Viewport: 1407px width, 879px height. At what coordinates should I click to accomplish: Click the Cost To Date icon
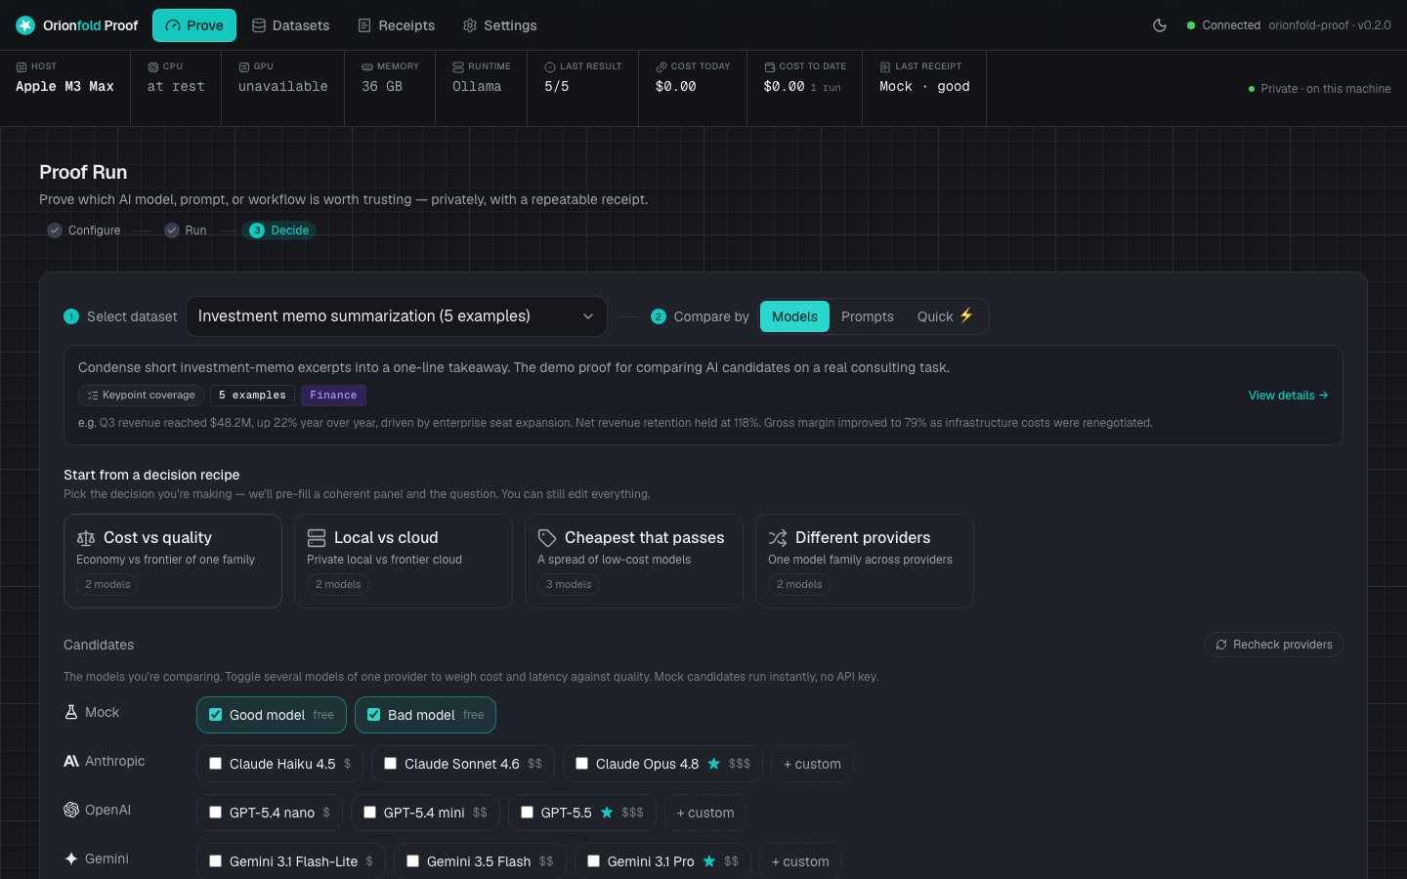770,67
